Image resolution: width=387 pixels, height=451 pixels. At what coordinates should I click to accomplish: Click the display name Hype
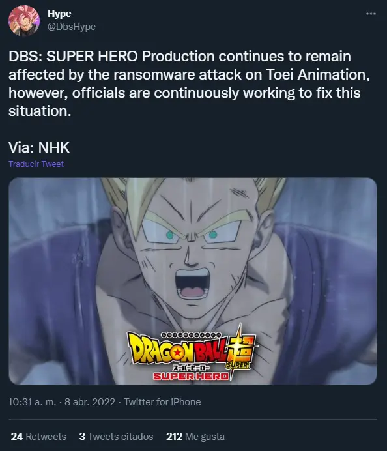(x=59, y=13)
